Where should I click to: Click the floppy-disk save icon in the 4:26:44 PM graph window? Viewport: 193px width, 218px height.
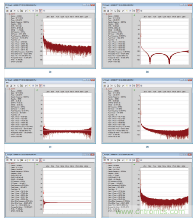click(22, 11)
